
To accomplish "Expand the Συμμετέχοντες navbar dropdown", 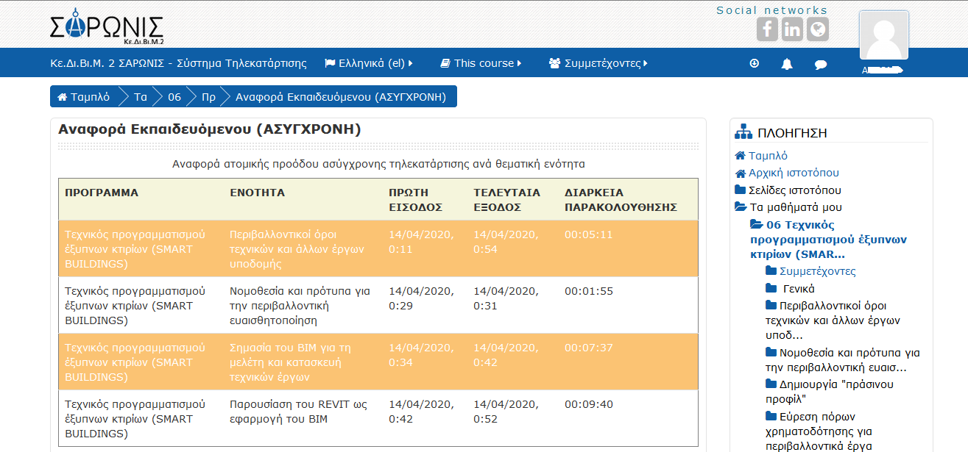I will (598, 63).
